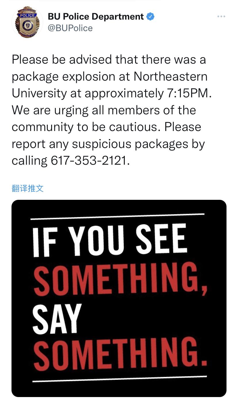
Task: Open the BU Police badge profile picture
Action: [27, 22]
